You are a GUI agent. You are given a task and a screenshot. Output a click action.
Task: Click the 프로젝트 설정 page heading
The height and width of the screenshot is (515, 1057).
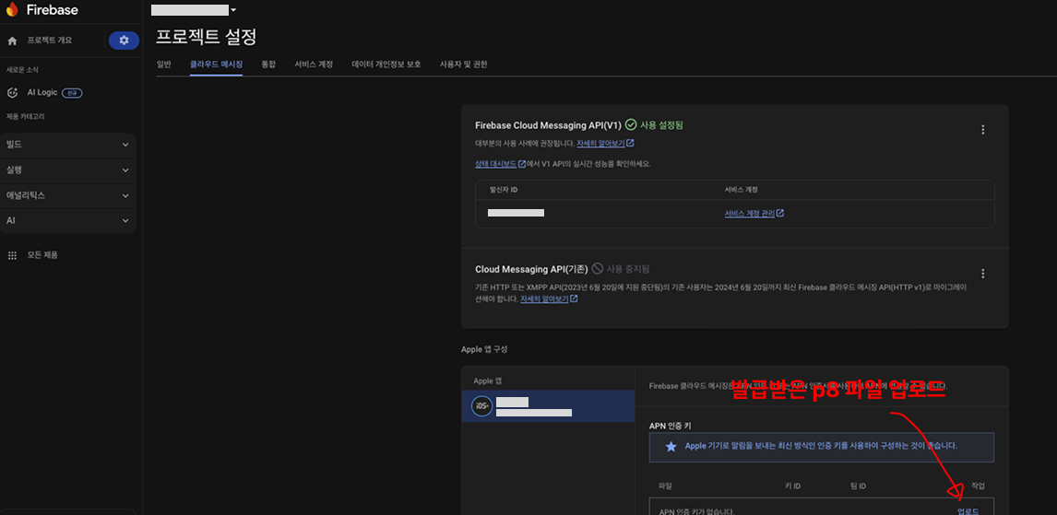207,36
